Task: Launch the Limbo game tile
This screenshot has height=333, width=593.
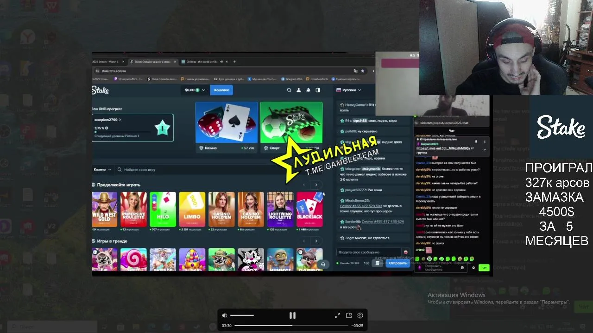Action: pyautogui.click(x=192, y=209)
